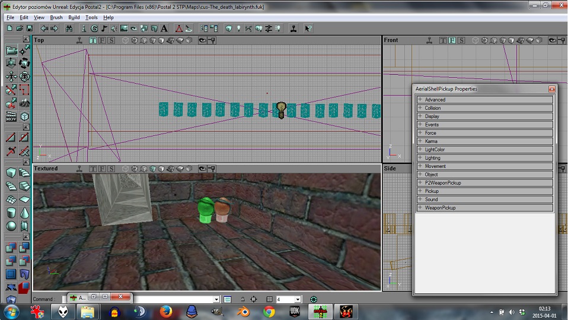Open the View menu

pos(39,17)
